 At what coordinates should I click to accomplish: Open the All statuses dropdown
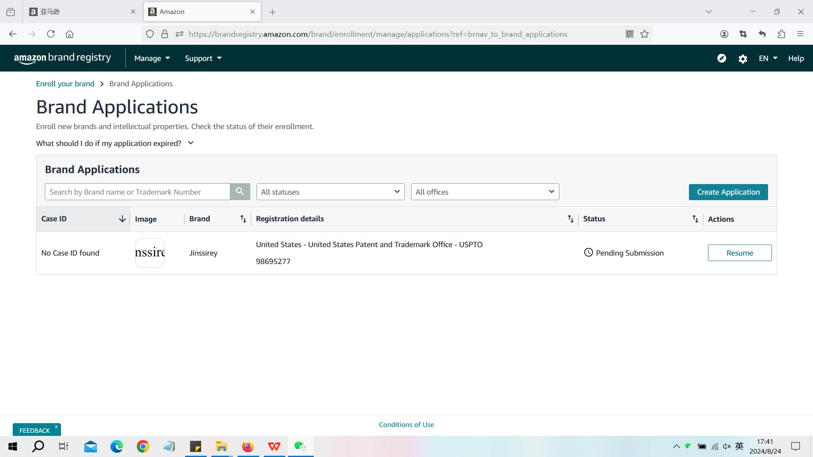click(x=330, y=192)
